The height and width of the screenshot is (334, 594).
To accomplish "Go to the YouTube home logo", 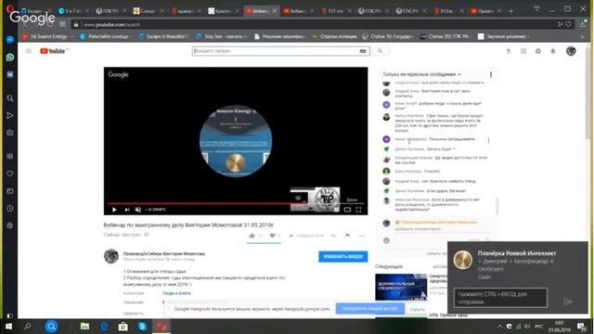I will [53, 51].
